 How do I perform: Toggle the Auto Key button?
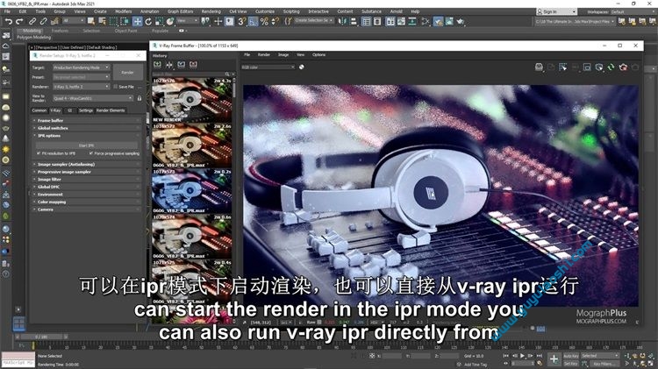(x=571, y=356)
